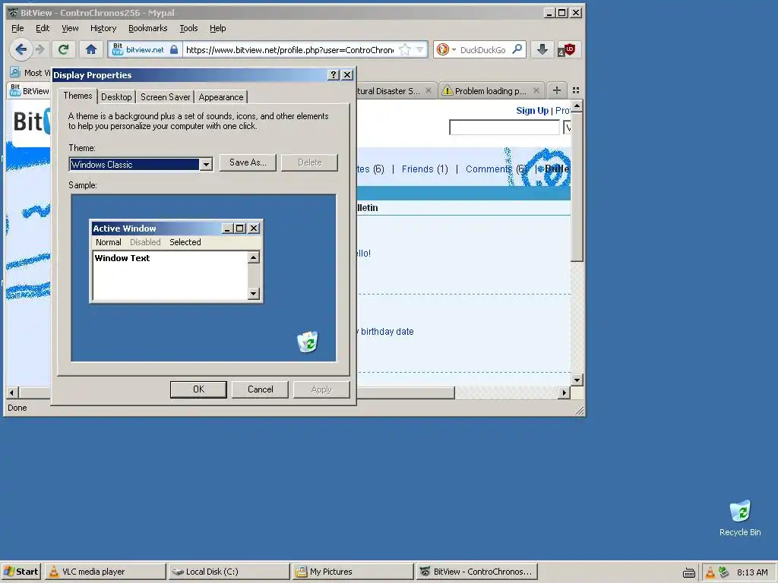
Task: Open the Tools menu
Action: click(188, 28)
